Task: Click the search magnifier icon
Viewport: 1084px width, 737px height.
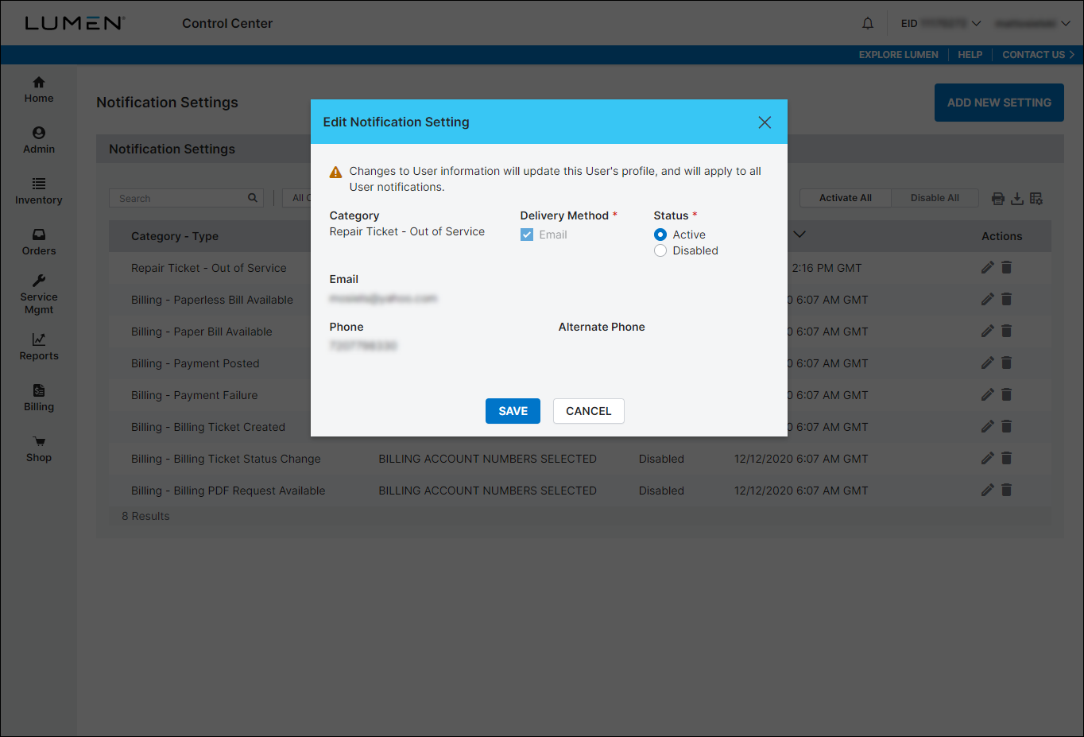Action: (x=253, y=198)
